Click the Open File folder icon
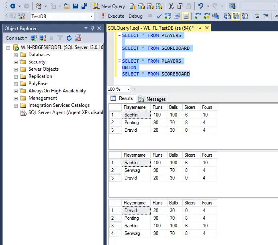Image resolution: width=278 pixels, height=245 pixels. coord(67,6)
